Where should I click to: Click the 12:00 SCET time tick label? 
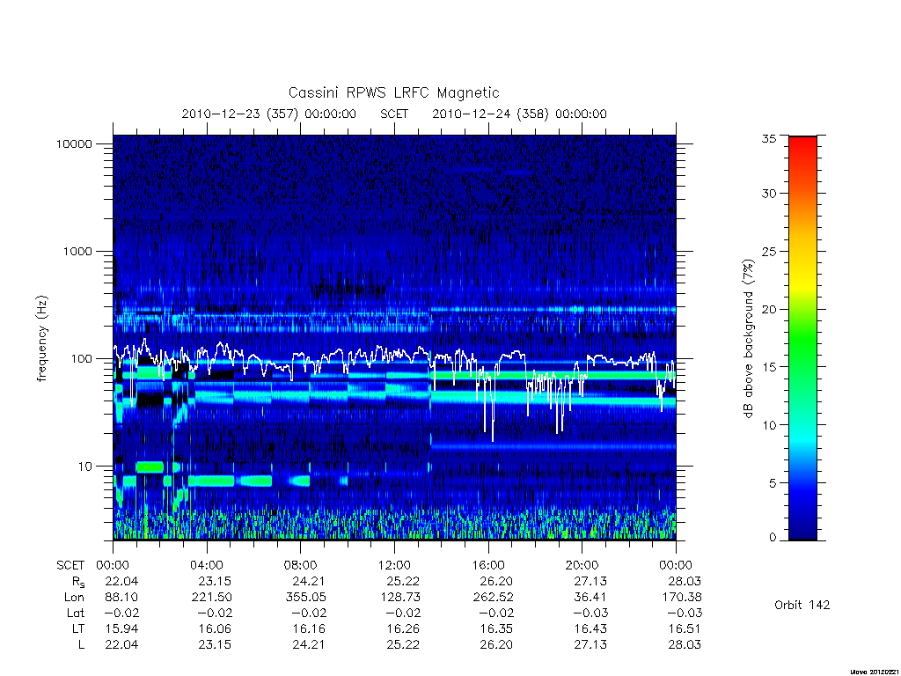[394, 565]
